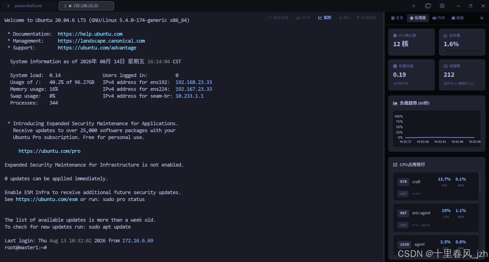Maximize the terminal window
Image resolution: width=489 pixels, height=262 pixels.
pos(471,6)
